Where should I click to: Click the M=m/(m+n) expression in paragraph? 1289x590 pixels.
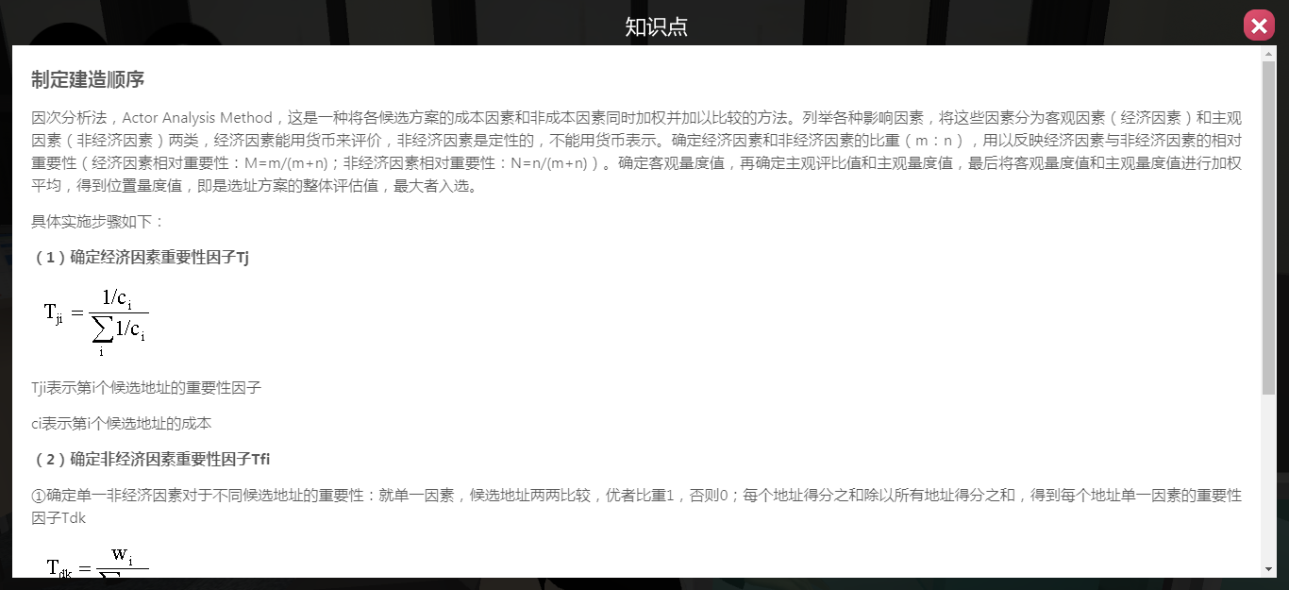(x=283, y=163)
